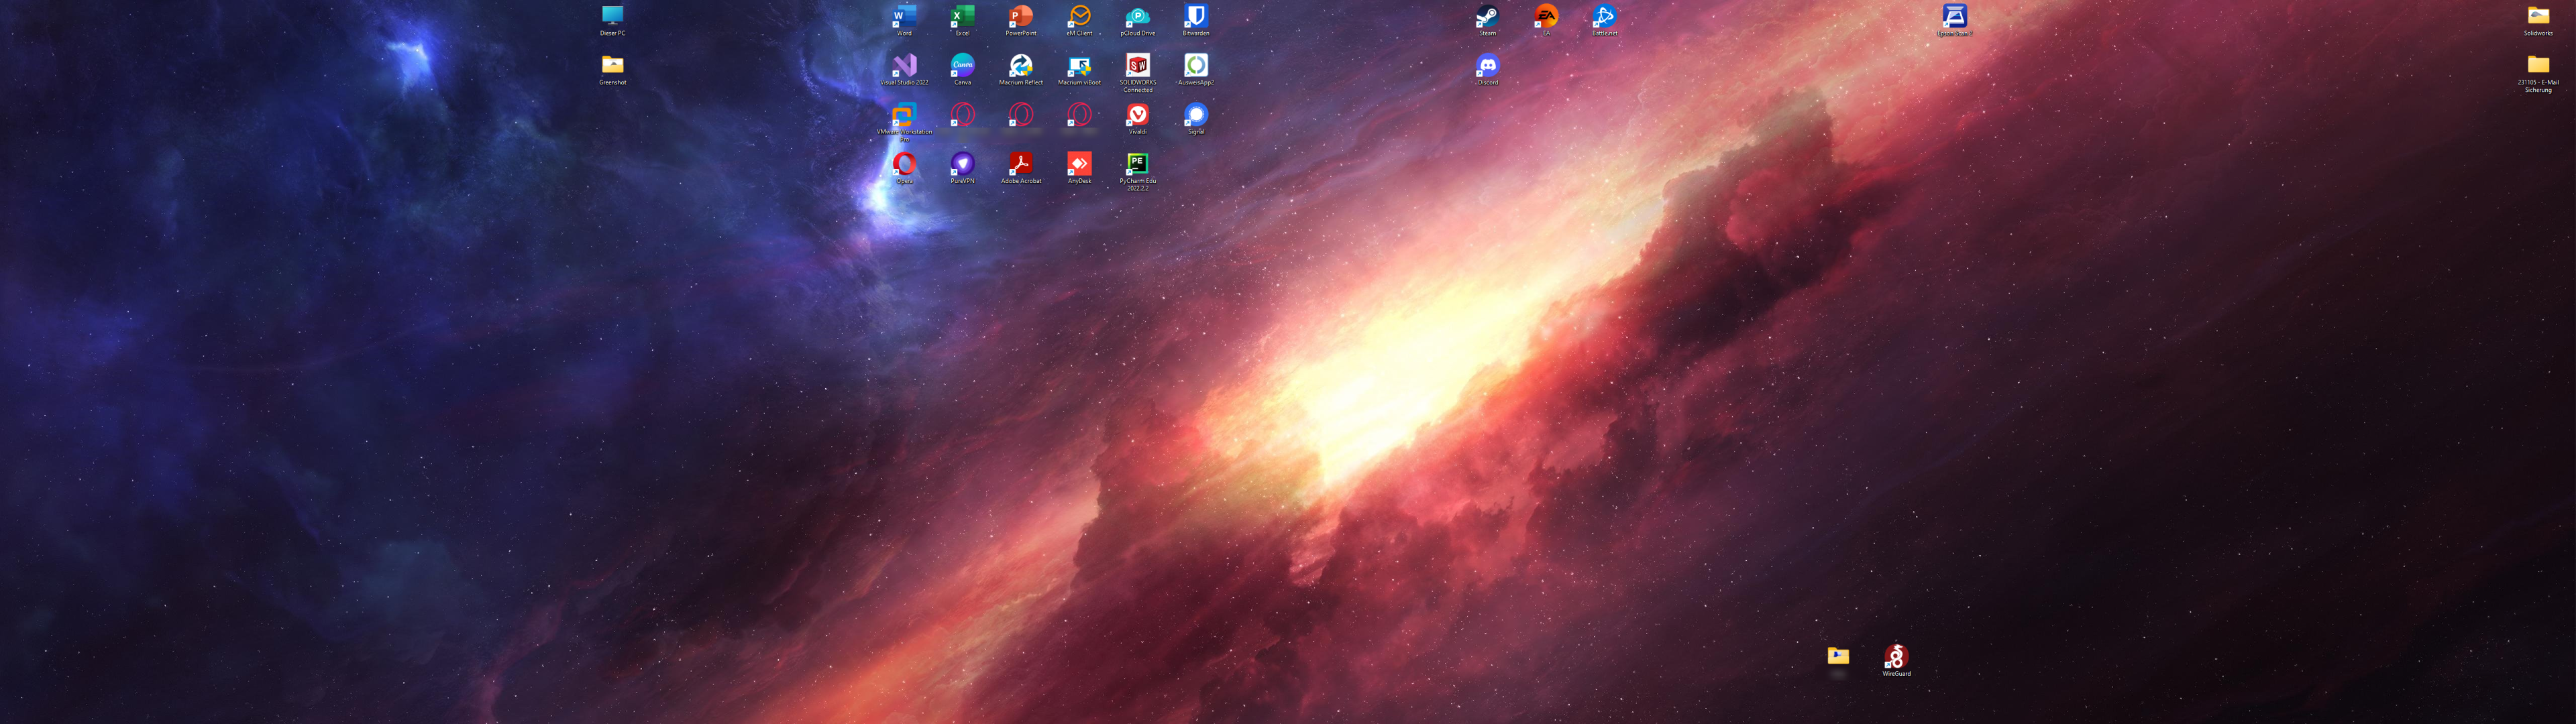Select the eM Client icon
Viewport: 2576px width, 724px height.
tap(1079, 17)
